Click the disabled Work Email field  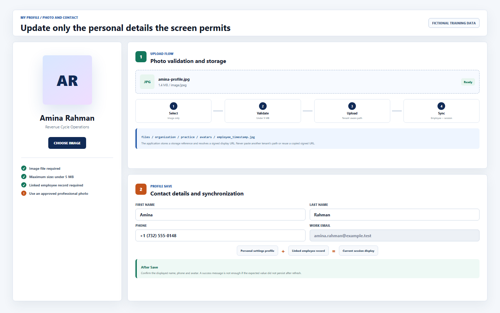(394, 235)
